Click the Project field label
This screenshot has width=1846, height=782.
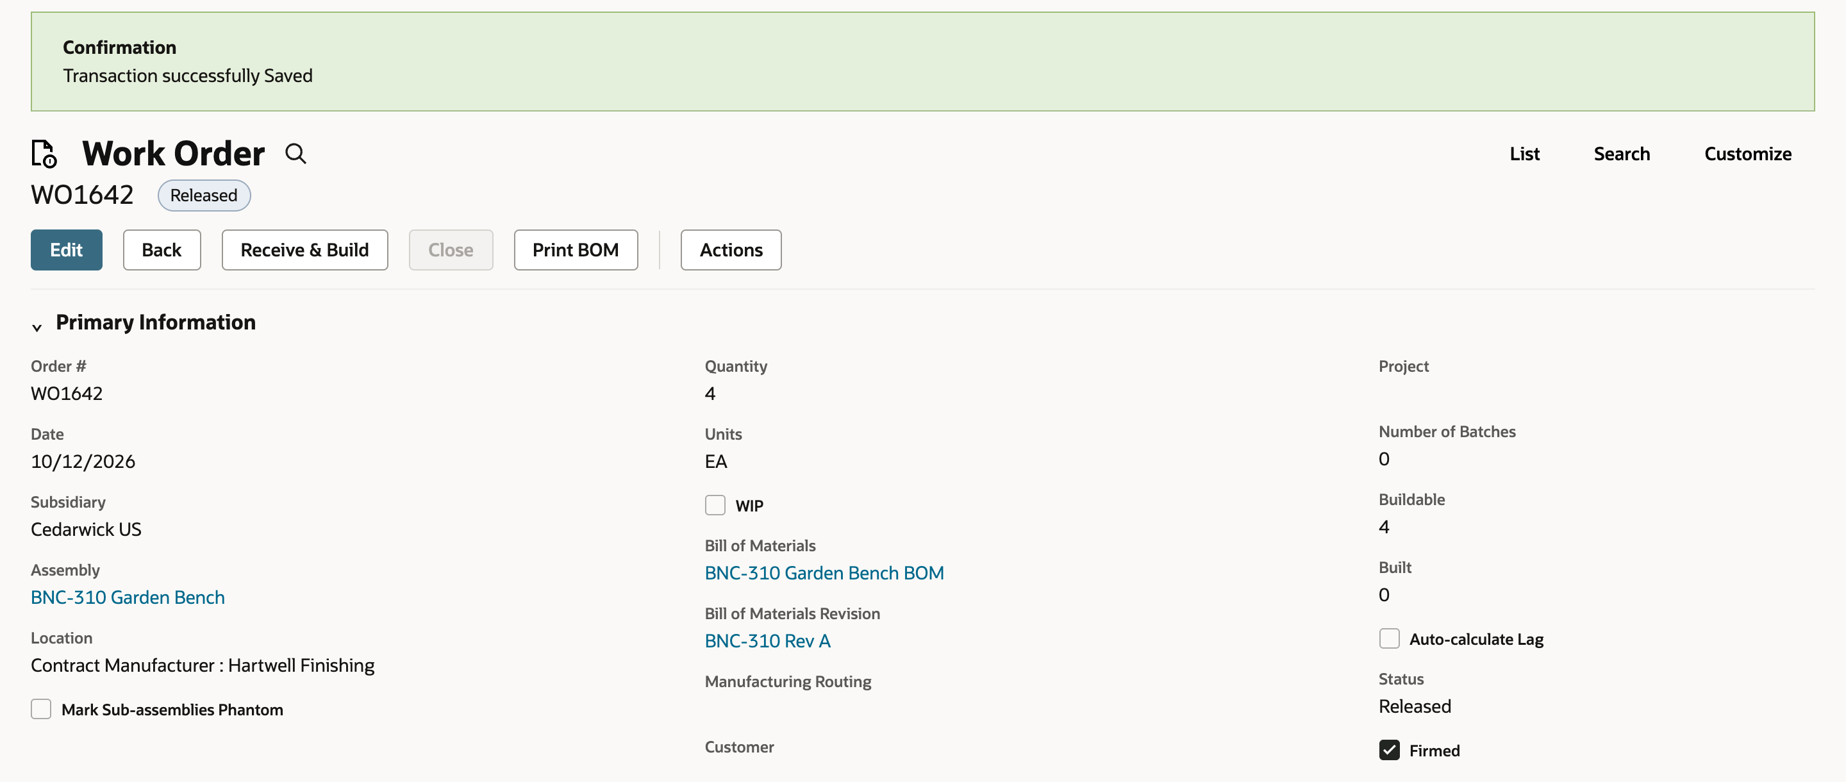coord(1403,366)
